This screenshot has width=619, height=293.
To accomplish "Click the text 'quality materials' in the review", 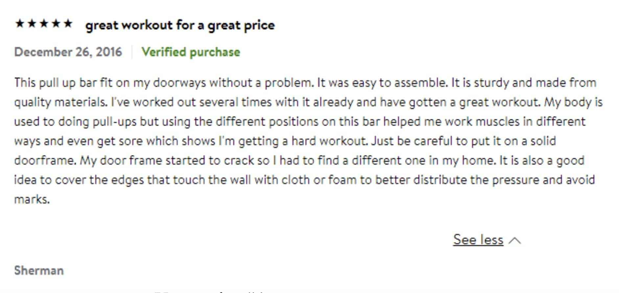I will 60,102.
